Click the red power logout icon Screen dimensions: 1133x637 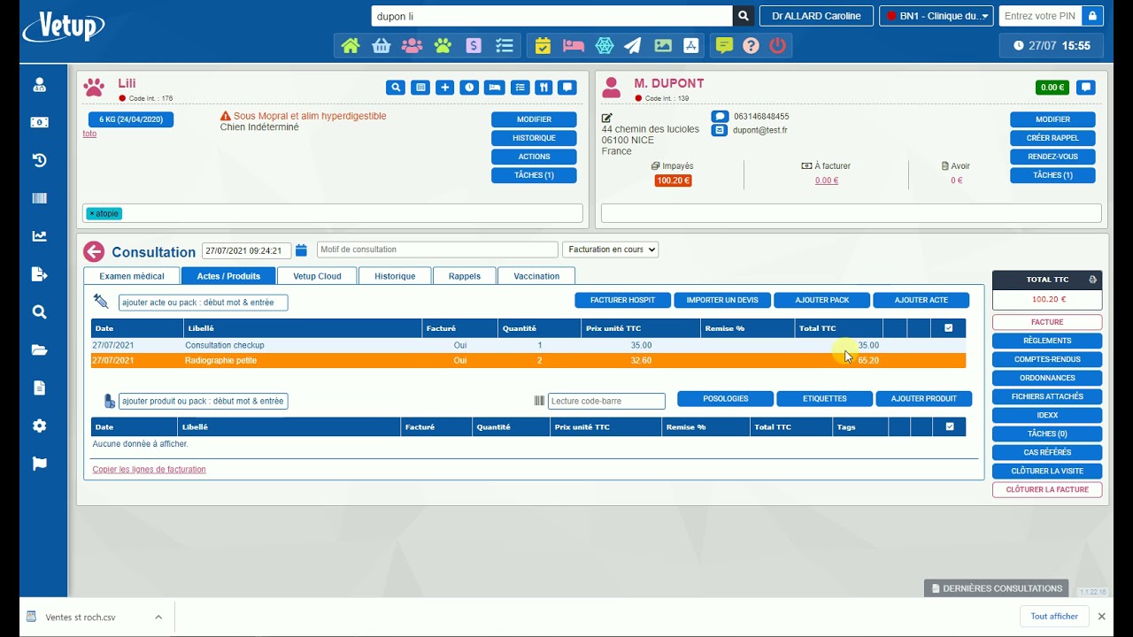[777, 46]
